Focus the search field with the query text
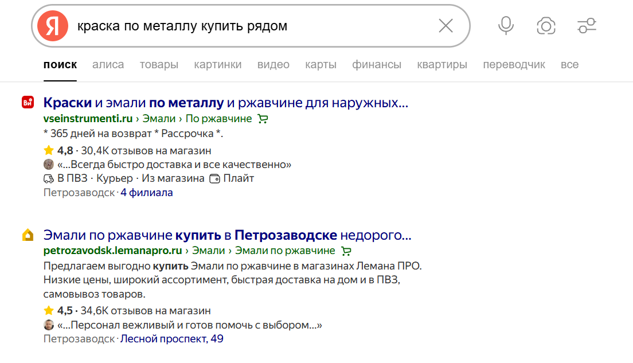This screenshot has width=633, height=363. 252,26
